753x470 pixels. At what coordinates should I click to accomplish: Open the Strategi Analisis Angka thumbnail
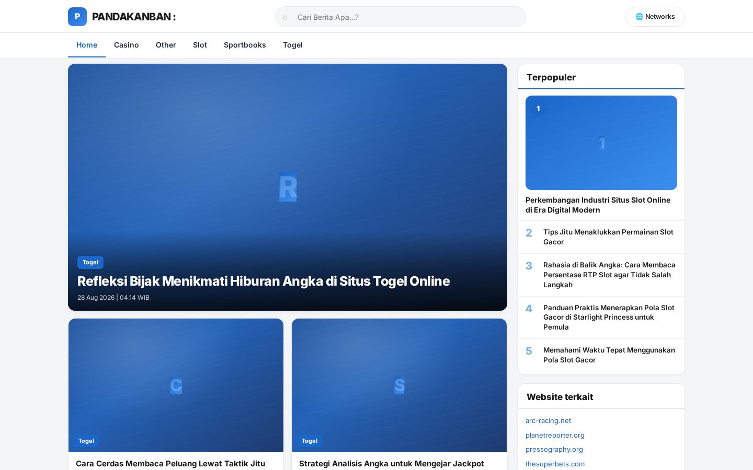[399, 385]
